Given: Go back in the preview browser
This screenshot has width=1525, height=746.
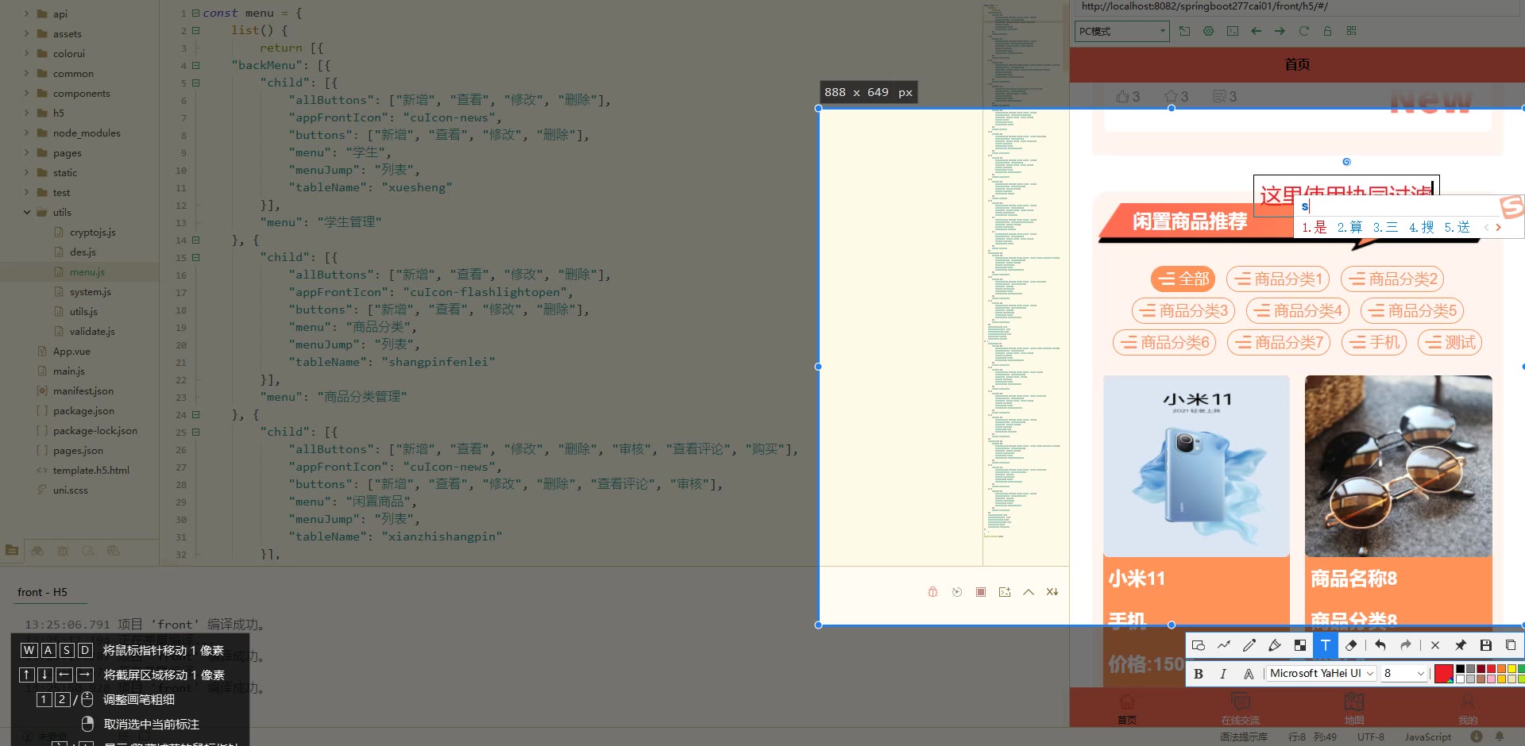Looking at the screenshot, I should (x=1256, y=31).
